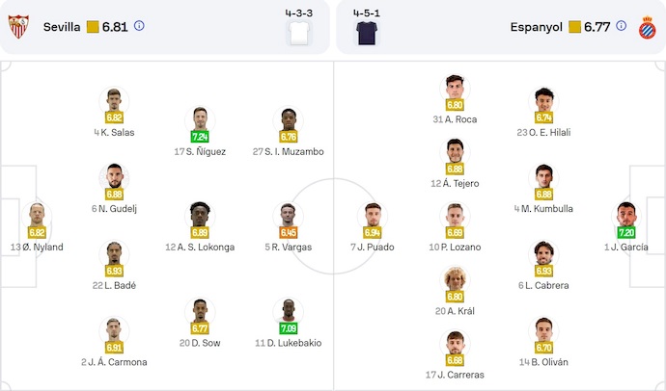Open S. Ñíguez player avatar
This screenshot has width=666, height=391.
click(x=200, y=119)
